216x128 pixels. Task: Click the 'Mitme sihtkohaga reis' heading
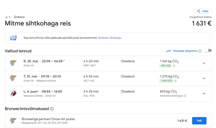[38, 23]
